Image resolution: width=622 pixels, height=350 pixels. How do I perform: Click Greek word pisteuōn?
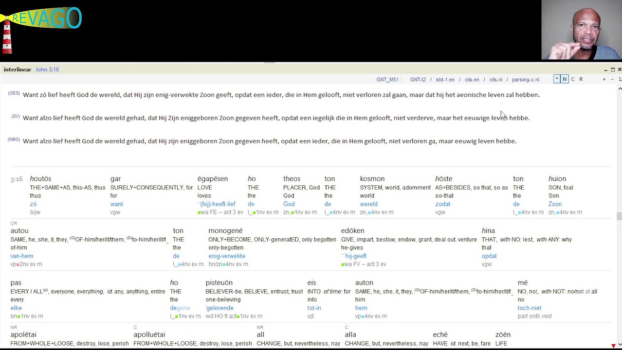point(219,283)
